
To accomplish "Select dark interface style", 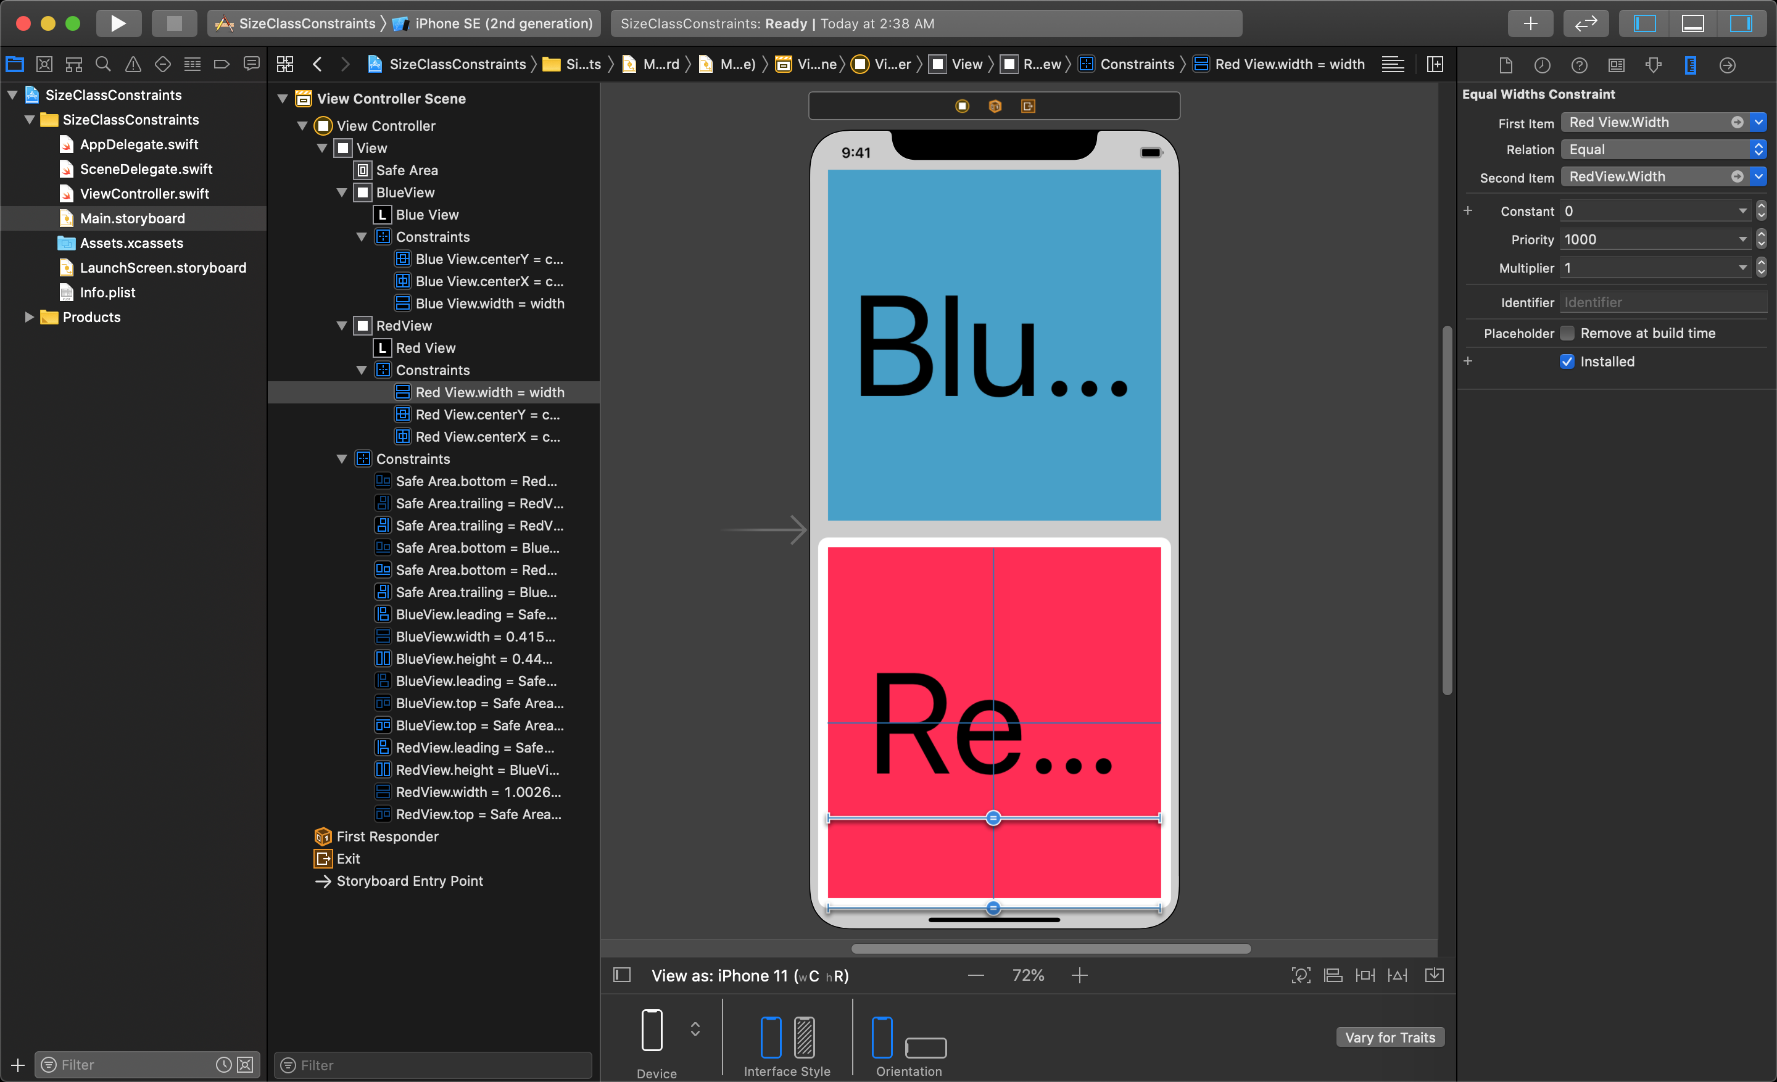I will click(x=804, y=1038).
